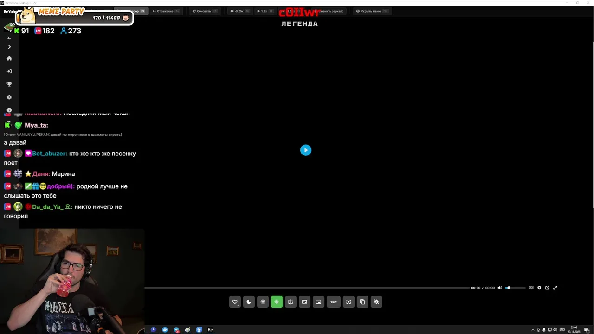This screenshot has width=594, height=334.
Task: Toggle the moon night mode button
Action: click(x=249, y=302)
